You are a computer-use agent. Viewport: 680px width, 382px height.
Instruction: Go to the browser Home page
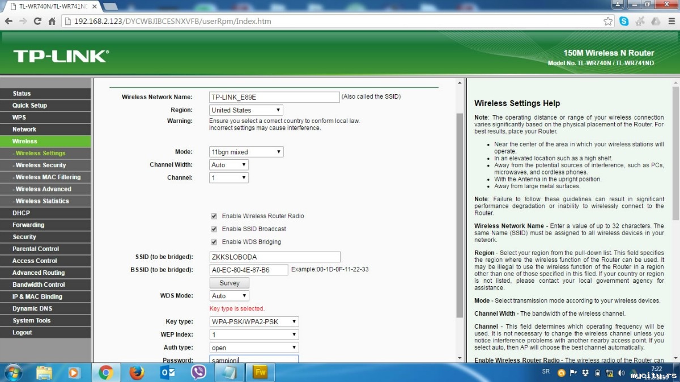(x=52, y=21)
